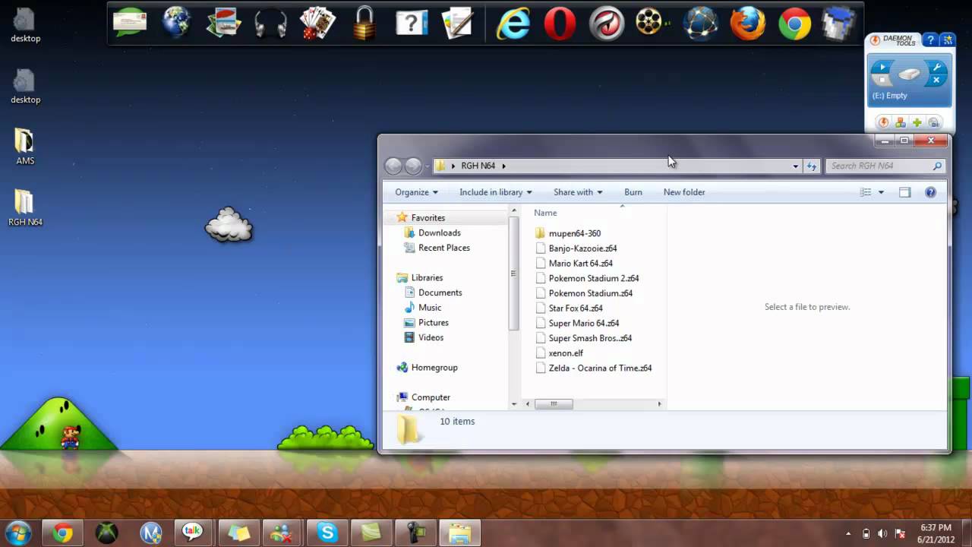This screenshot has width=972, height=547.
Task: Select Libraries in the navigation pane
Action: pos(427,278)
